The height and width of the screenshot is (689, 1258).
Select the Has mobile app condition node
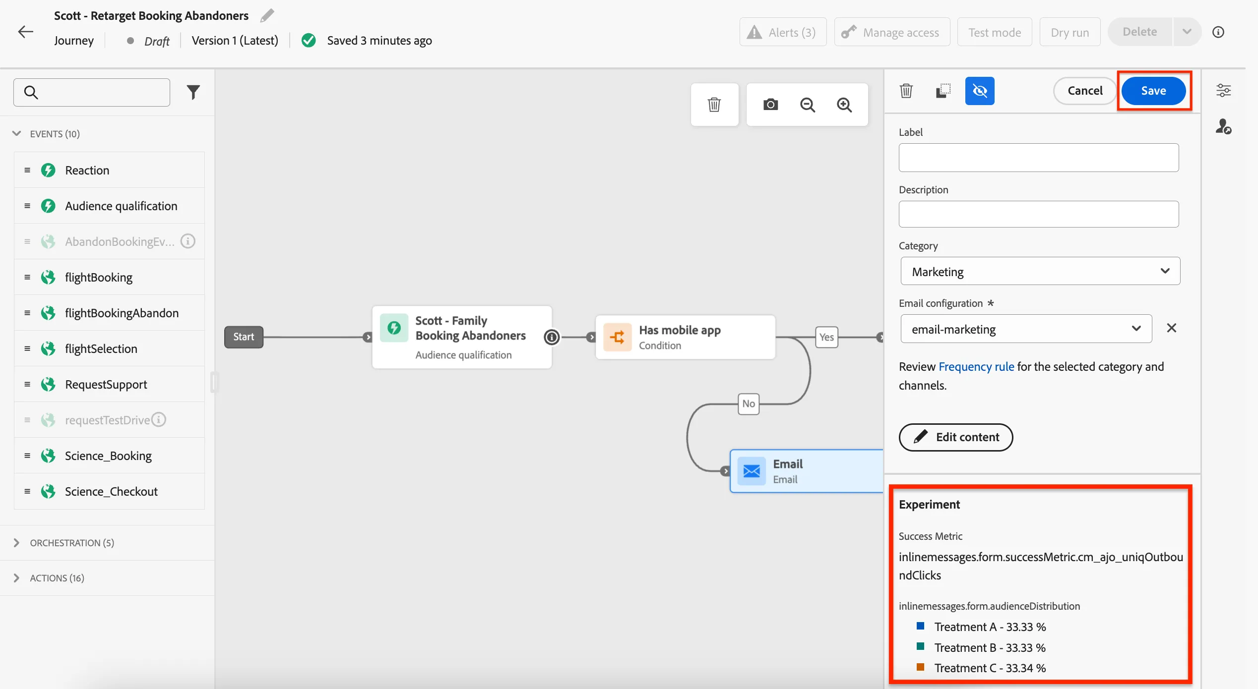[685, 337]
